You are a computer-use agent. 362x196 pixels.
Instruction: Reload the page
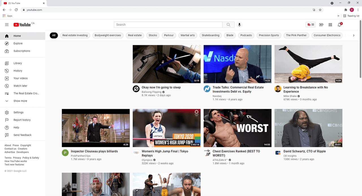(x=16, y=10)
